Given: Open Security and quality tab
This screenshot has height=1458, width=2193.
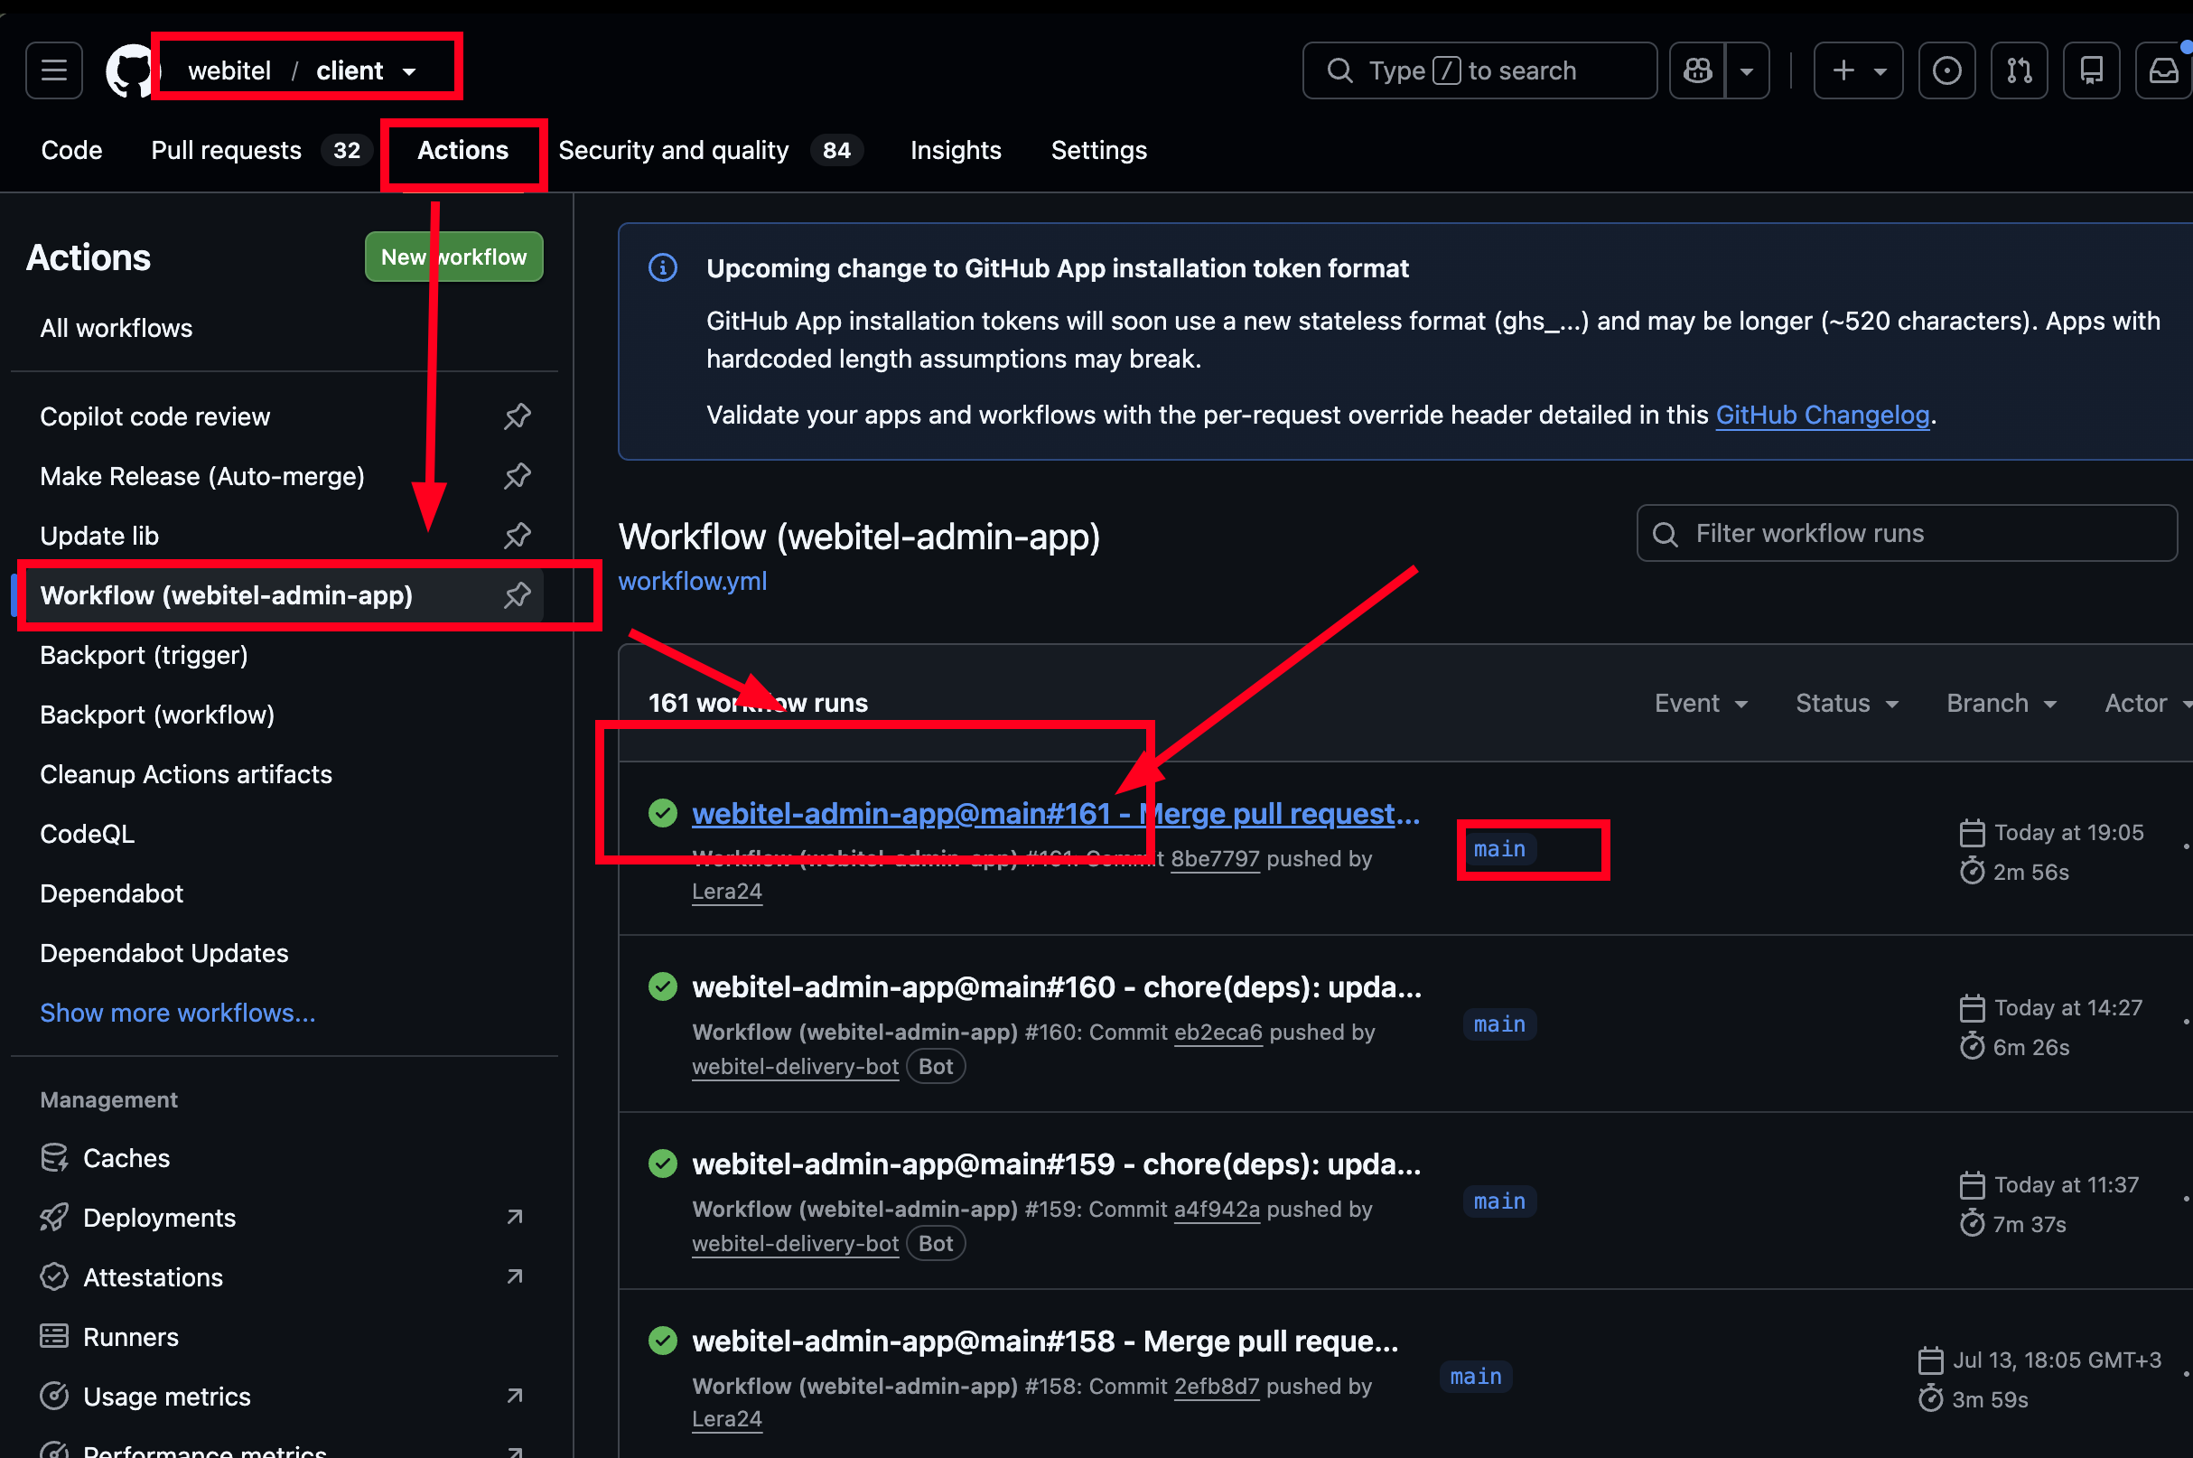Looking at the screenshot, I should [710, 151].
